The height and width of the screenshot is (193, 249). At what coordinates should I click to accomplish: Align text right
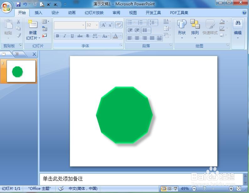(x=144, y=38)
